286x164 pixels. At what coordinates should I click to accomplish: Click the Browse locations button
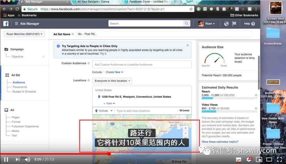[x=184, y=111]
